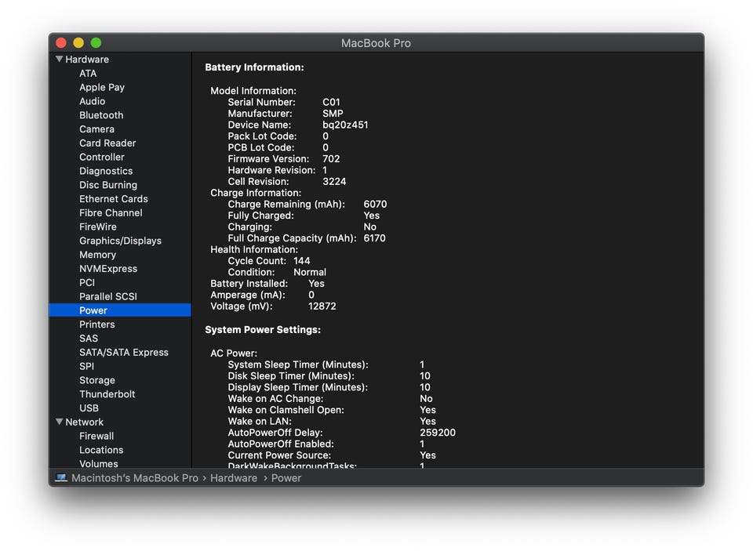Select Graphics/Displays in the sidebar

[120, 241]
